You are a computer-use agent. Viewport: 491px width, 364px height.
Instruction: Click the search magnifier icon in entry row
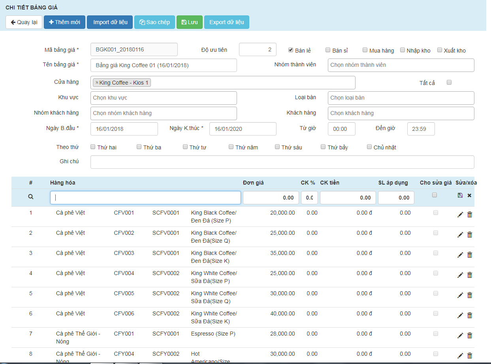[x=31, y=197]
